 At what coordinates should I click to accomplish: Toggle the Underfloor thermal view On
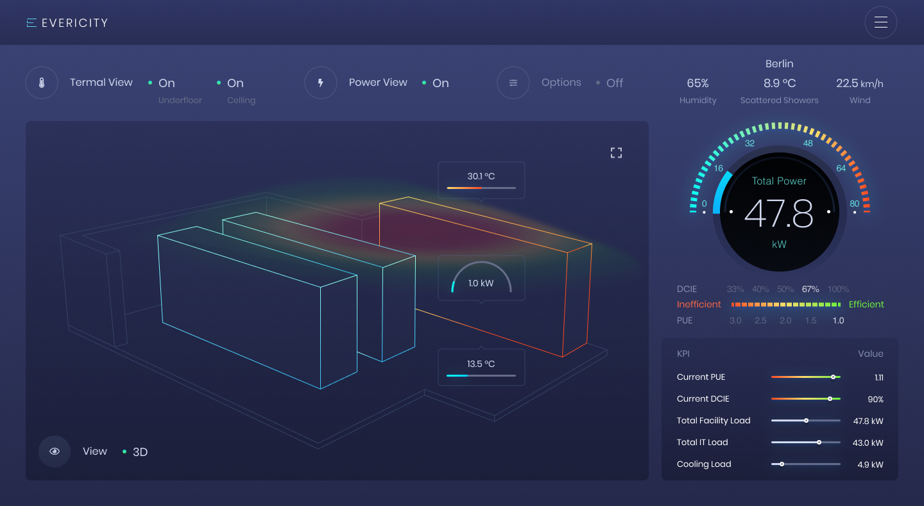click(x=166, y=83)
